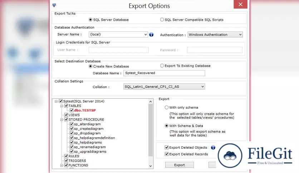The width and height of the screenshot is (299, 173).
Task: Select SQL Server Database radio option
Action: (x=90, y=20)
